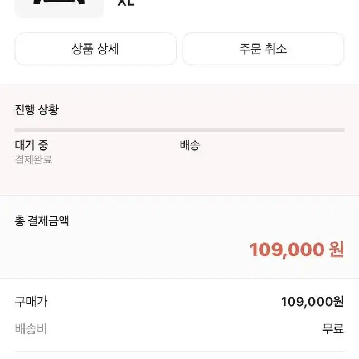Tap the 배송비 row label
The width and height of the screenshot is (359, 359).
(x=31, y=329)
